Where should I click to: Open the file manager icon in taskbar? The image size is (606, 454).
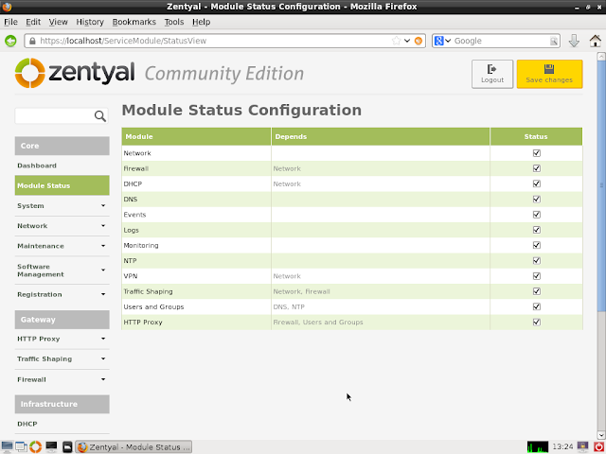tap(67, 446)
